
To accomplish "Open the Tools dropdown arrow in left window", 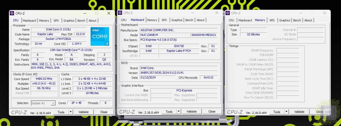I will (x=71, y=112).
